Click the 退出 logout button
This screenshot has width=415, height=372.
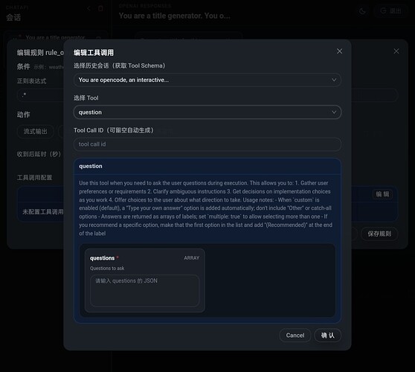point(390,11)
